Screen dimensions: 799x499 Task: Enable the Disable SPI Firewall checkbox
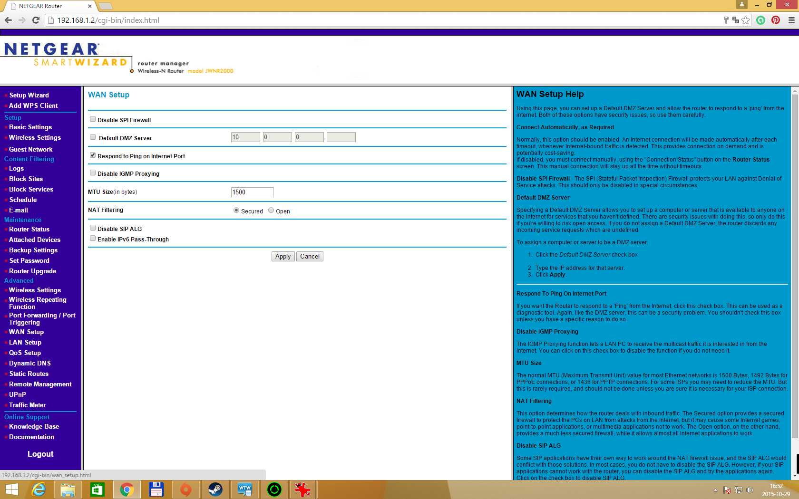[93, 119]
